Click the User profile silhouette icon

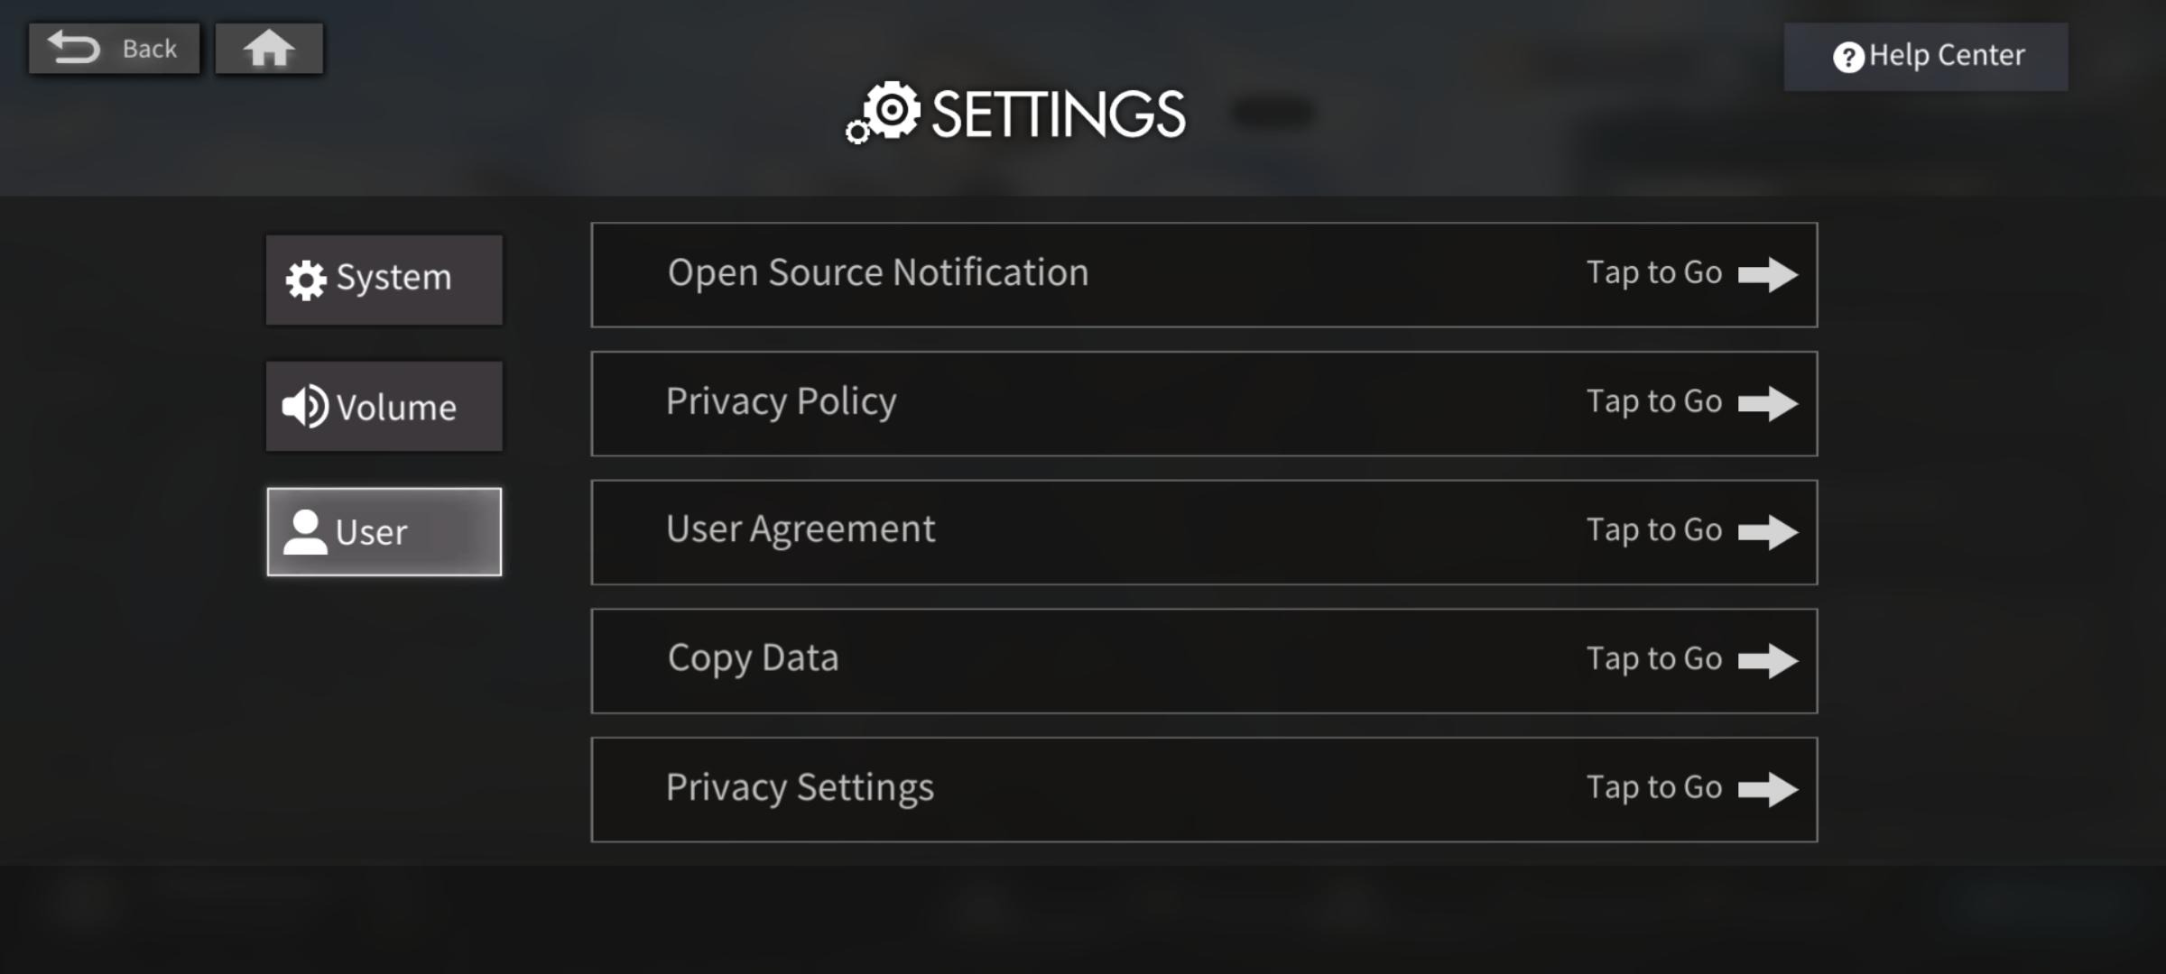point(305,532)
